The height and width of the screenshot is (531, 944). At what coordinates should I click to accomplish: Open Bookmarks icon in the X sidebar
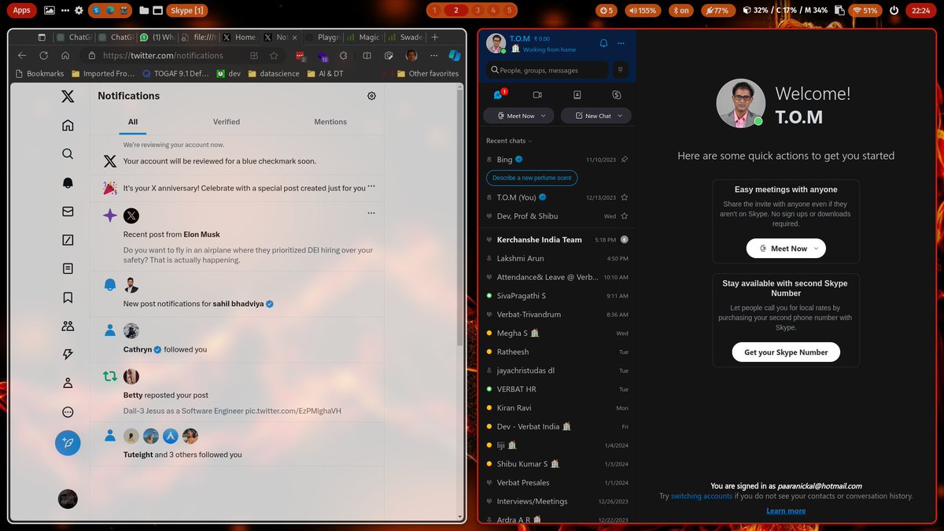[68, 297]
